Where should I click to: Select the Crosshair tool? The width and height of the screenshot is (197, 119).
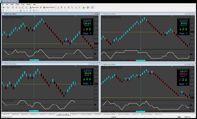coord(7,10)
